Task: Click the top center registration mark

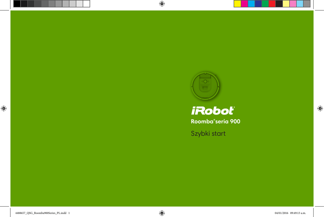Action: [x=162, y=4]
